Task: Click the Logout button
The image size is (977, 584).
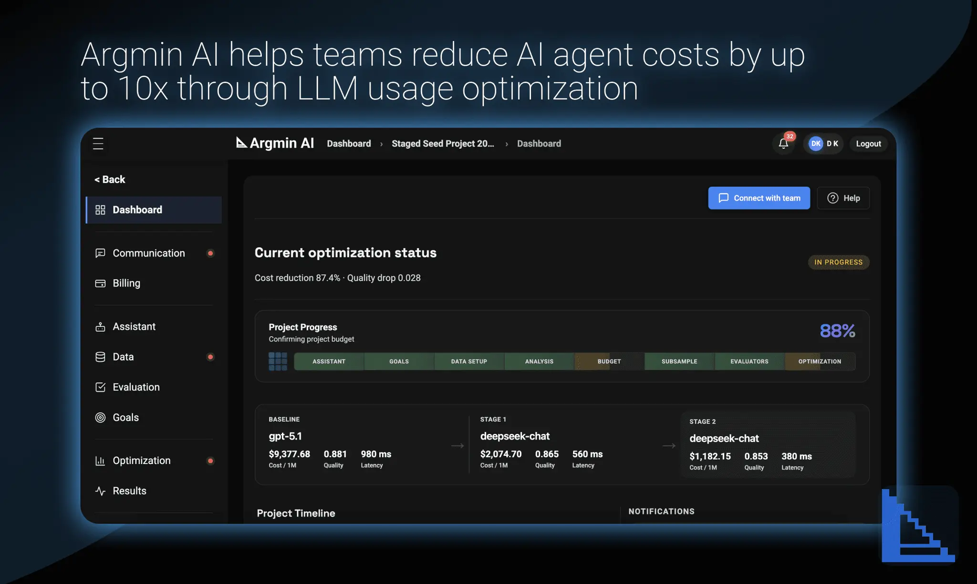Action: tap(868, 143)
